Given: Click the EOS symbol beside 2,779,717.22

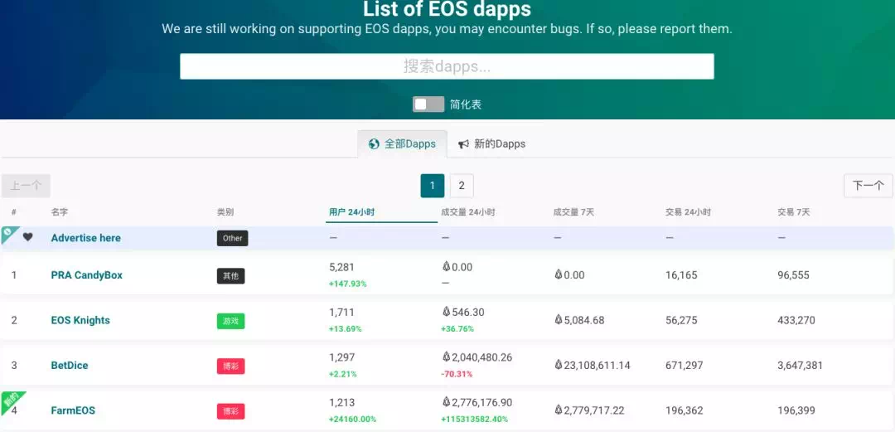Looking at the screenshot, I should tap(559, 410).
